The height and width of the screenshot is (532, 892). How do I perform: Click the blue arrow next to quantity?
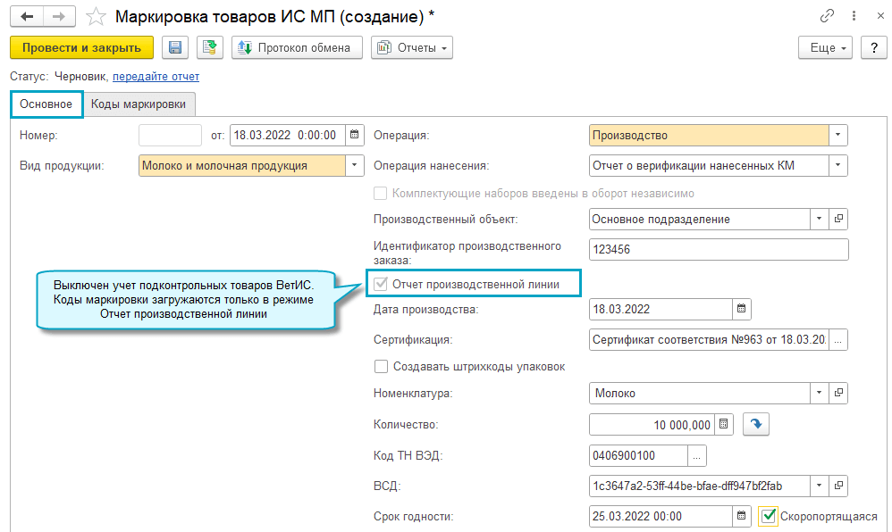click(756, 424)
